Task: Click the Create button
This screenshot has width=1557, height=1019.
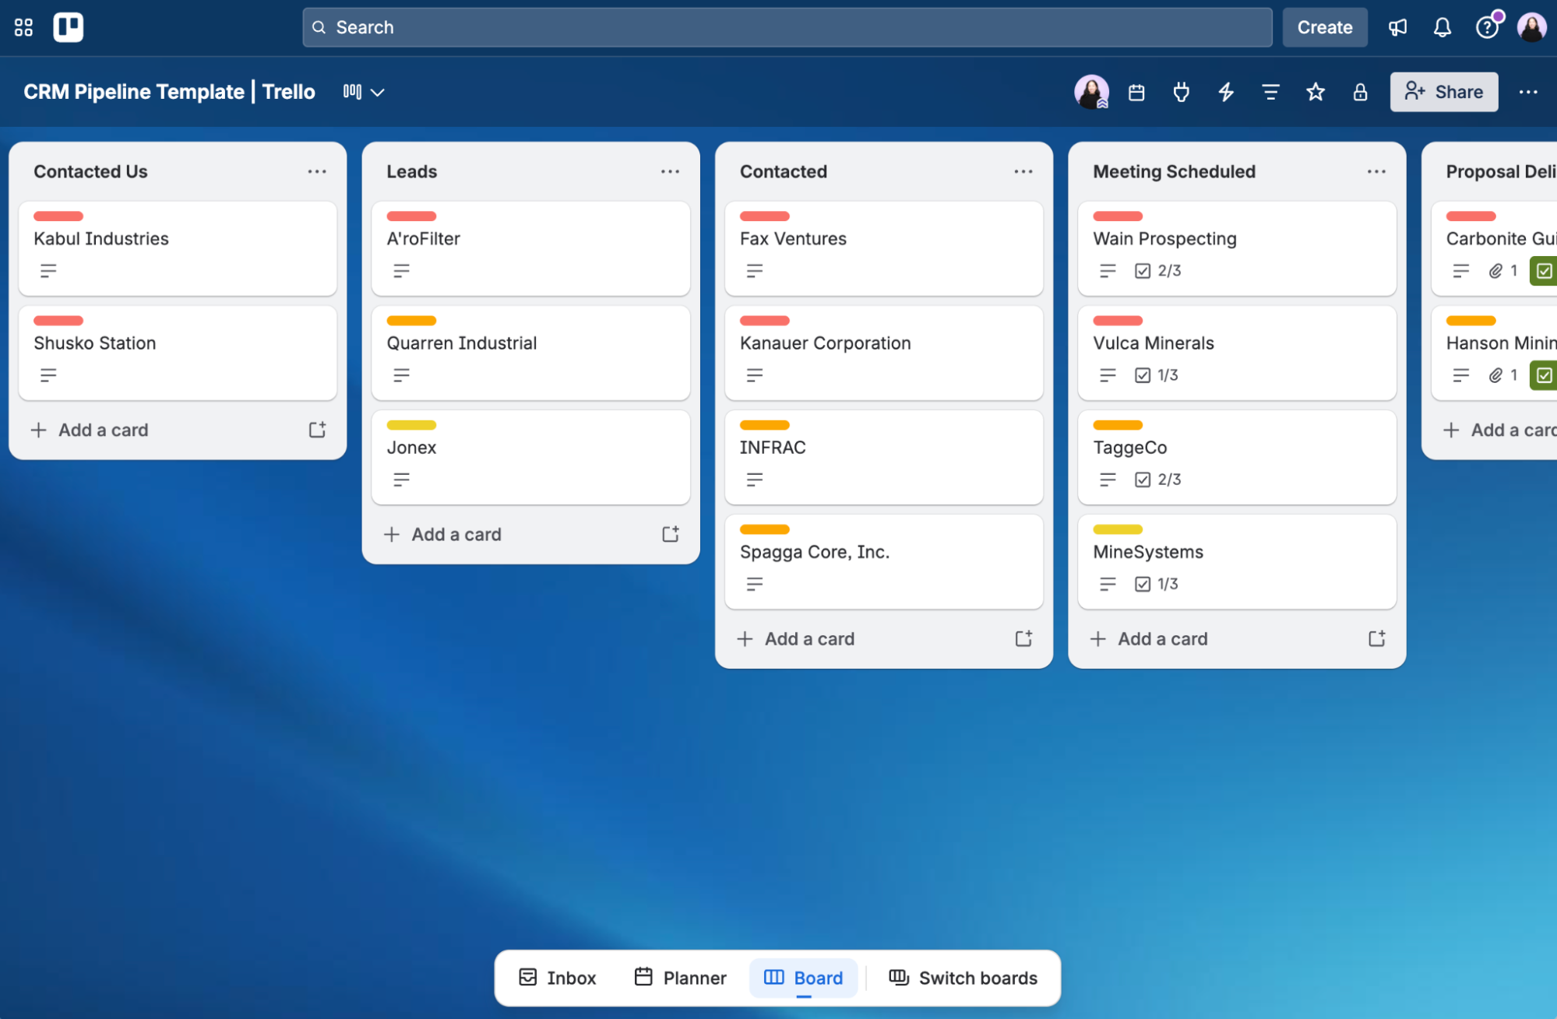Action: point(1325,26)
